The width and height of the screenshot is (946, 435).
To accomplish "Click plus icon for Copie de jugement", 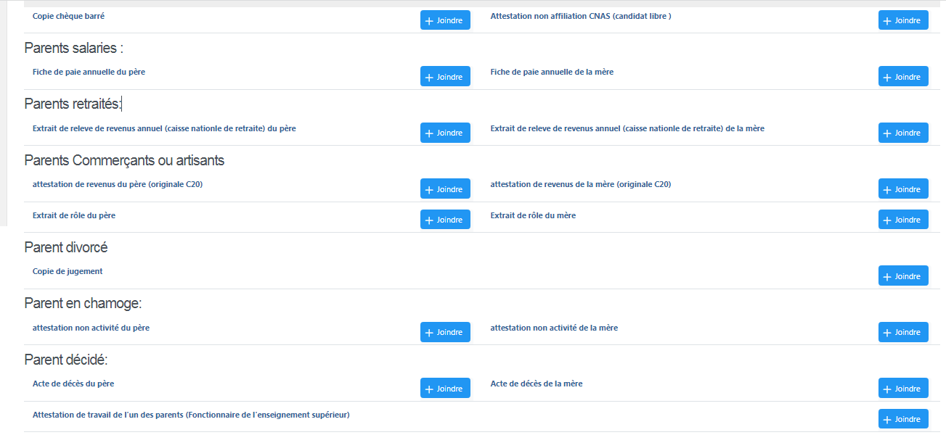I will (x=887, y=276).
